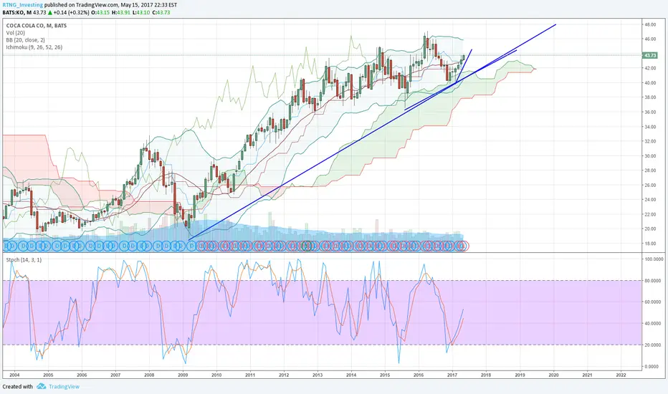
Task: Click the 2004 year label on the time axis
Action: [14, 375]
